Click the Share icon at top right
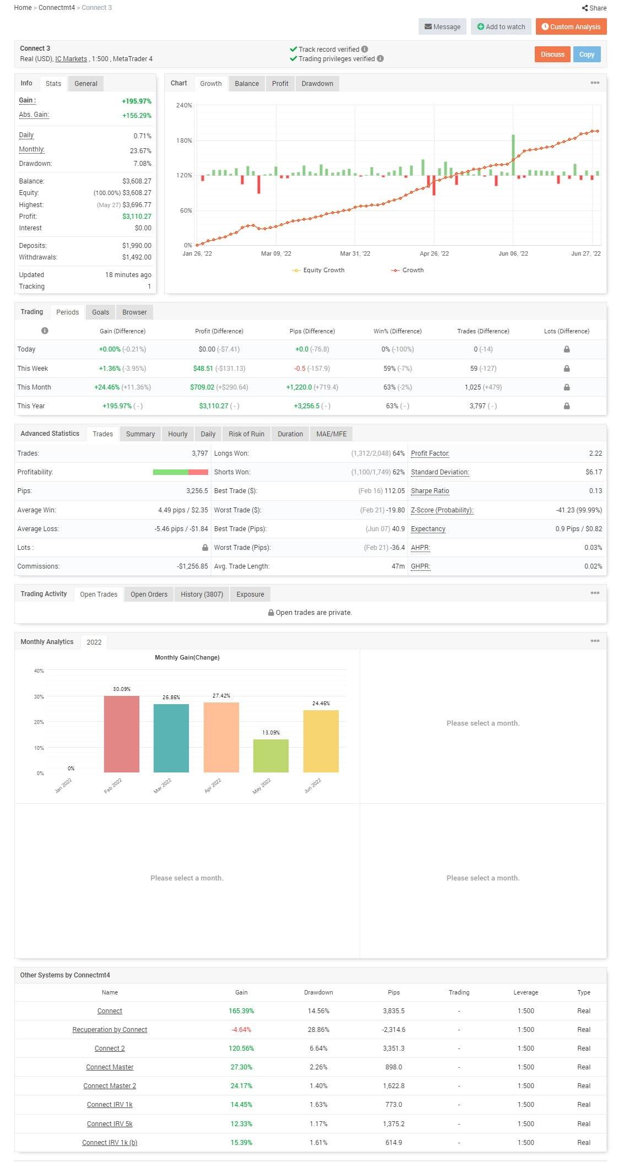 [584, 8]
